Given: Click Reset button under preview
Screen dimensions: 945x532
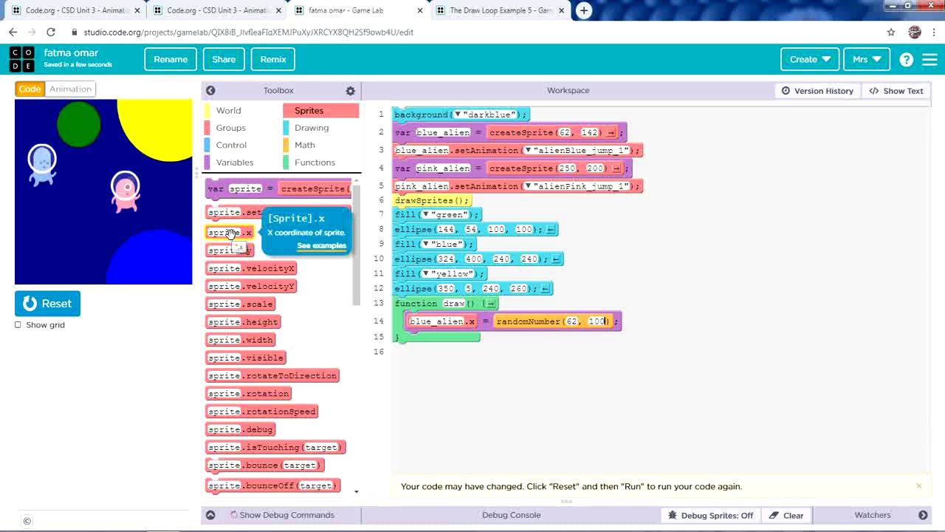Looking at the screenshot, I should pyautogui.click(x=47, y=304).
